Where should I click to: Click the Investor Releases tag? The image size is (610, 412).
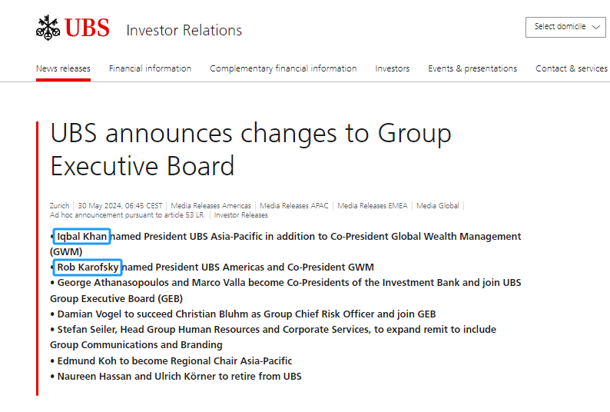pyautogui.click(x=240, y=215)
